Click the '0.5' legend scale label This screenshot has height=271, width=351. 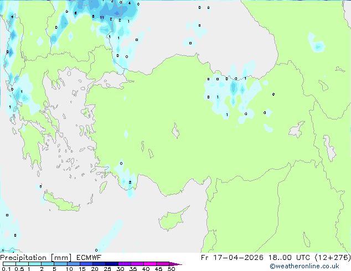pyautogui.click(x=19, y=269)
